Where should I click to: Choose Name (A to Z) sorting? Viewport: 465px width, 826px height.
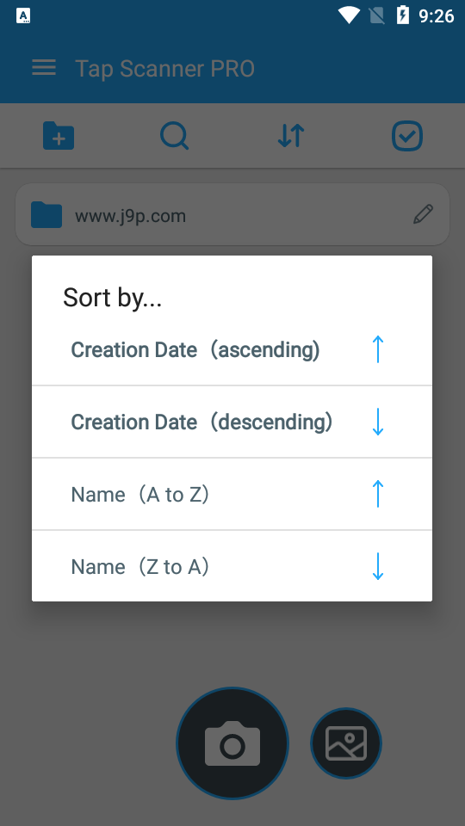pos(232,494)
